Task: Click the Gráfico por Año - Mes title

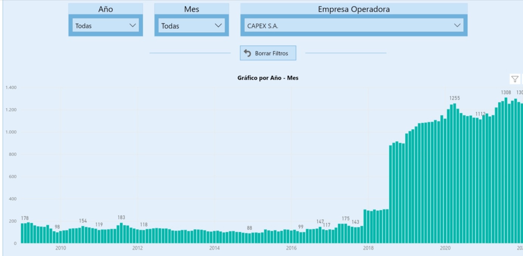Action: click(268, 78)
